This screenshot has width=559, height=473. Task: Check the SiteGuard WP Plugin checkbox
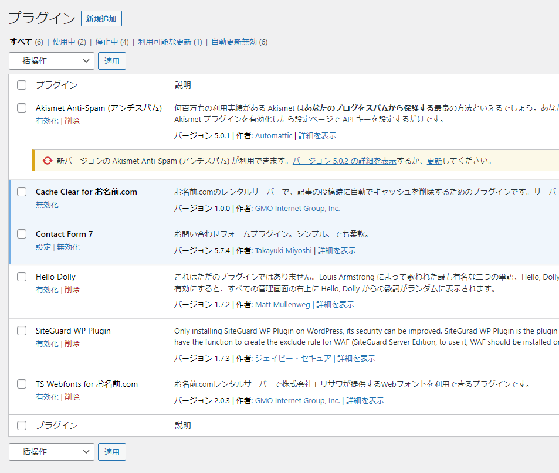point(22,331)
